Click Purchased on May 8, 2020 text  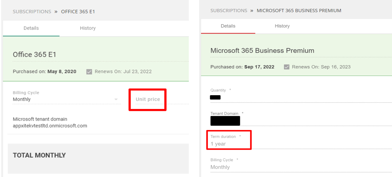(x=45, y=72)
